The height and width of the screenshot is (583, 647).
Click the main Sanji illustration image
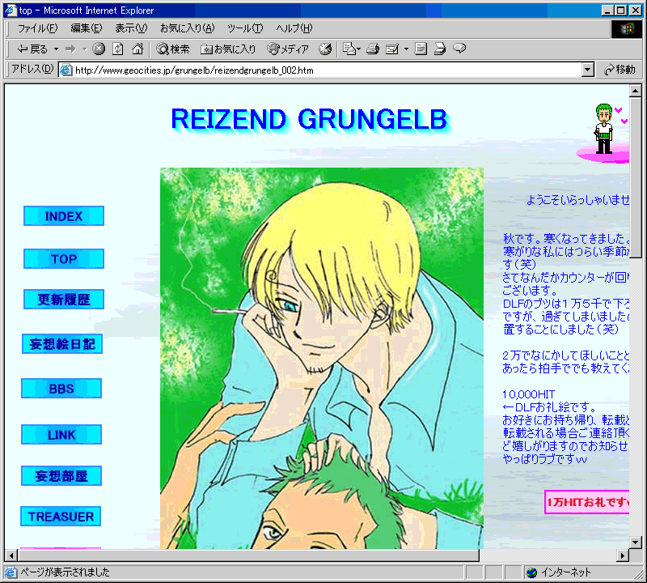[x=322, y=358]
